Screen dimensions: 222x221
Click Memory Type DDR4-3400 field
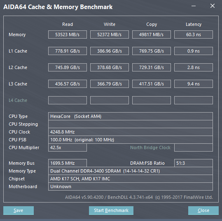[x=131, y=171]
